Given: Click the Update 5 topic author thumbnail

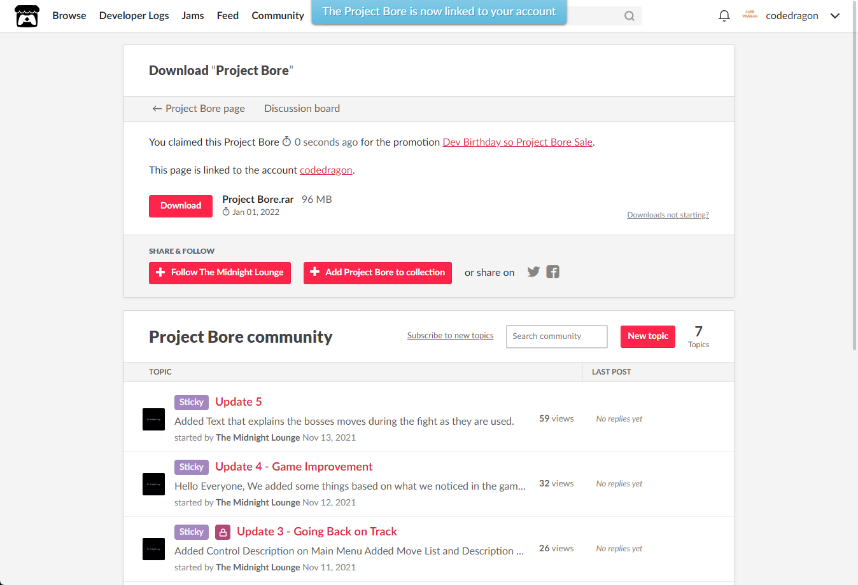Looking at the screenshot, I should pyautogui.click(x=153, y=420).
